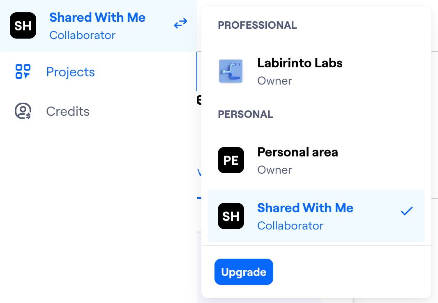Screen dimensions: 438x303
Task: Switch to Personal area workspace
Action: coord(316,160)
